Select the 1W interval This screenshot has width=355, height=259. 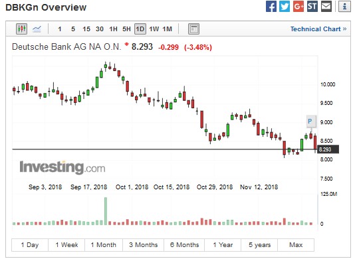[154, 29]
